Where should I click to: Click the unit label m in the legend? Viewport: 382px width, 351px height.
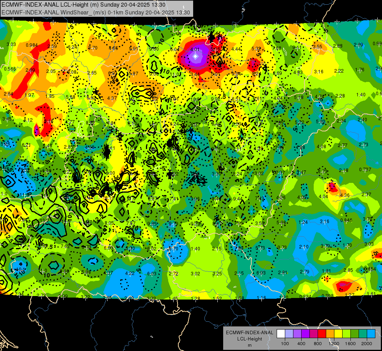coord(249,346)
